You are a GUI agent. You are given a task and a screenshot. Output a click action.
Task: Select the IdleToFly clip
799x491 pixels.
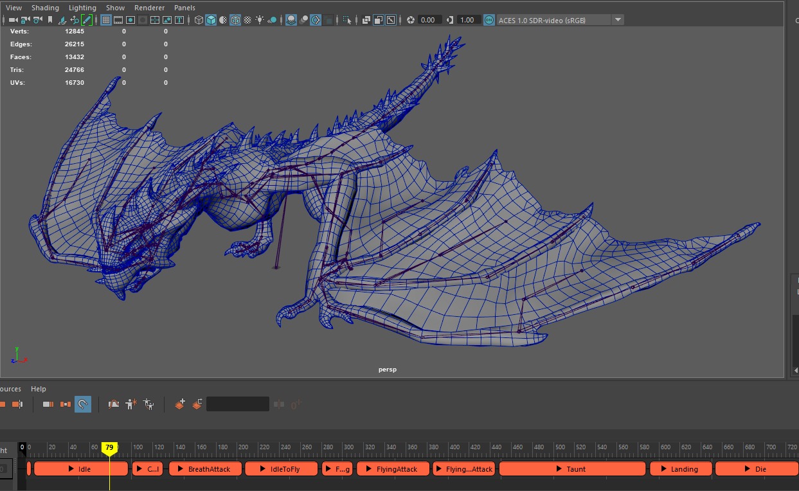click(281, 469)
